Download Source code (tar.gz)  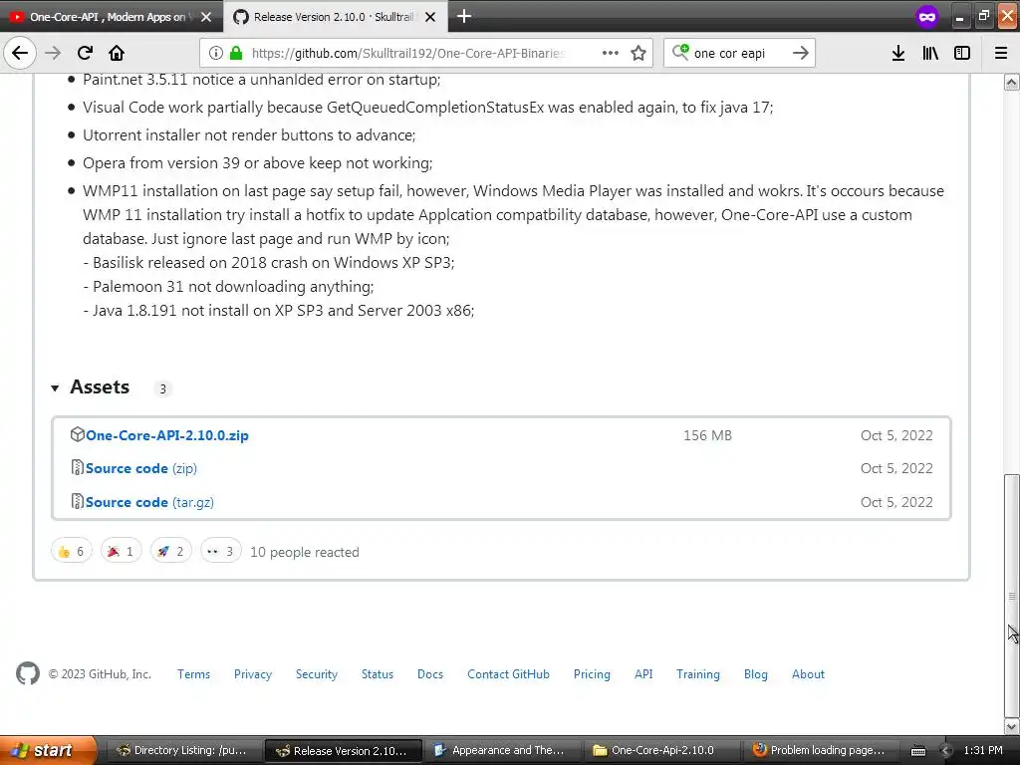coord(149,502)
